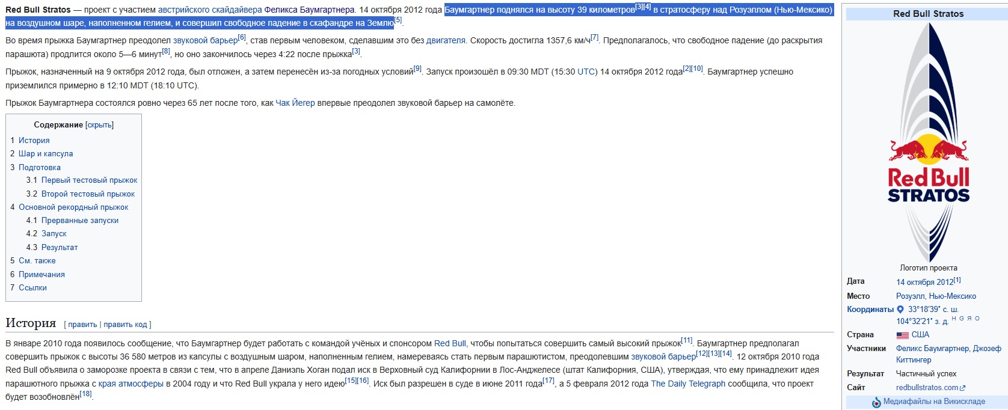Open the США country link
The height and width of the screenshot is (410, 1008).
(920, 335)
